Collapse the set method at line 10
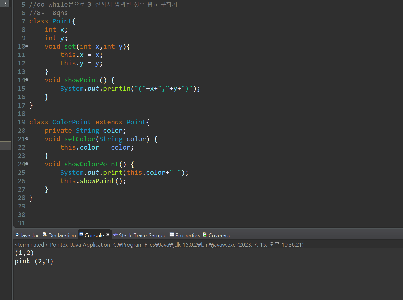Image resolution: width=403 pixels, height=300 pixels. pyautogui.click(x=27, y=46)
